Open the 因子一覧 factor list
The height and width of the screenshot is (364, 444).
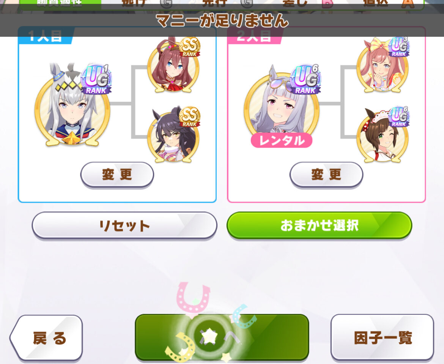[x=382, y=337]
